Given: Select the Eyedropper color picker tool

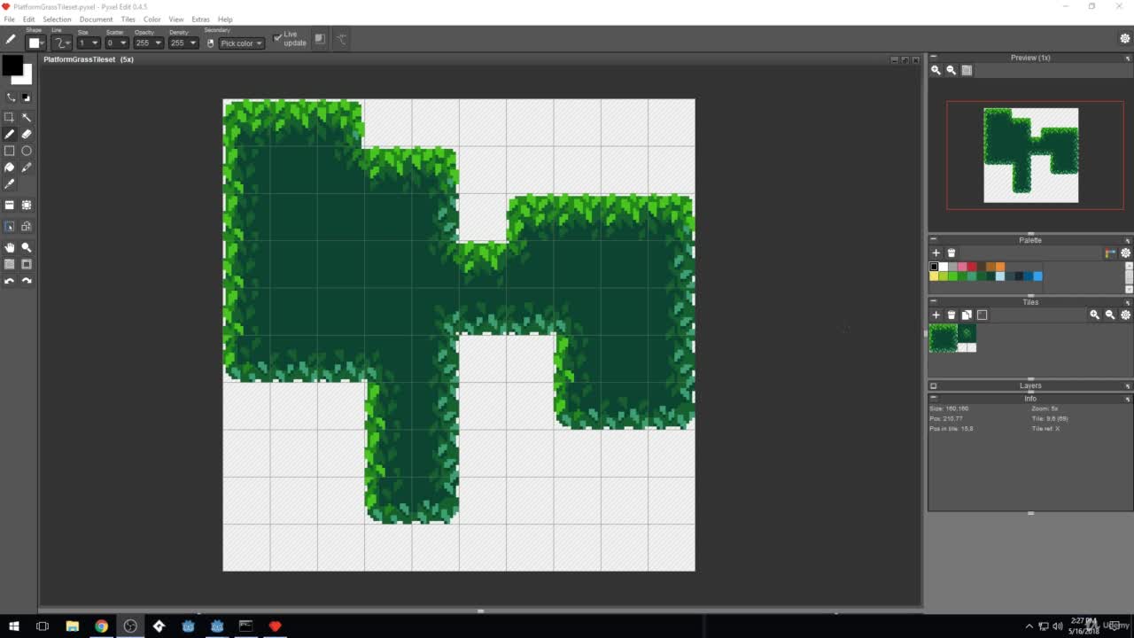Looking at the screenshot, I should [x=10, y=184].
